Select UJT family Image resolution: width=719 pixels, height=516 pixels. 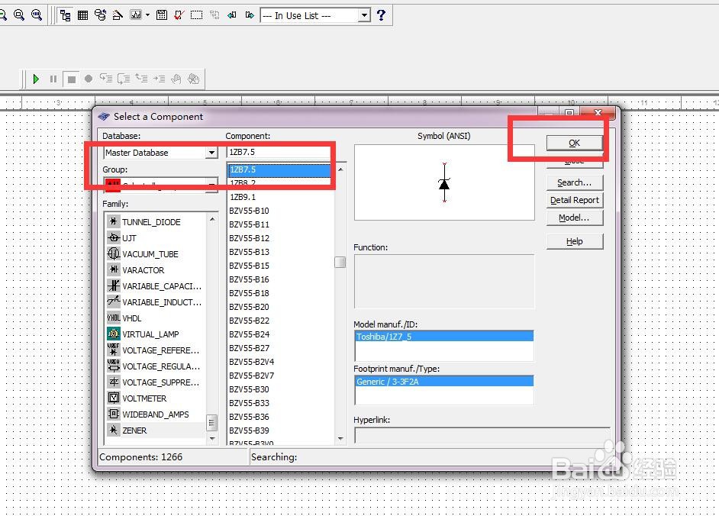coord(155,238)
